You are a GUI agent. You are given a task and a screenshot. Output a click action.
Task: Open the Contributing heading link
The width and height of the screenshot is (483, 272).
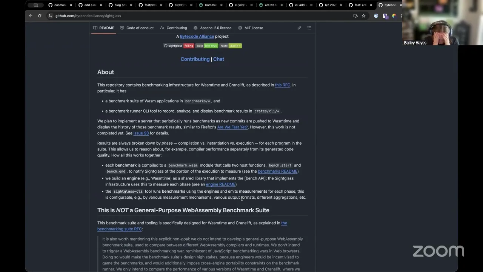click(195, 59)
